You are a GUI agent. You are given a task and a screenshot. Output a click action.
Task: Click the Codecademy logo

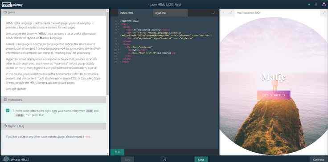[x=12, y=4]
